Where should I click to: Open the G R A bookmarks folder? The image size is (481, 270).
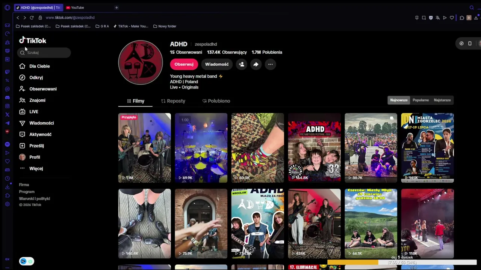102,26
